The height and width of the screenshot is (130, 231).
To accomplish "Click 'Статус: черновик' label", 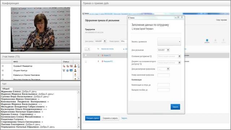I will tap(222, 20).
